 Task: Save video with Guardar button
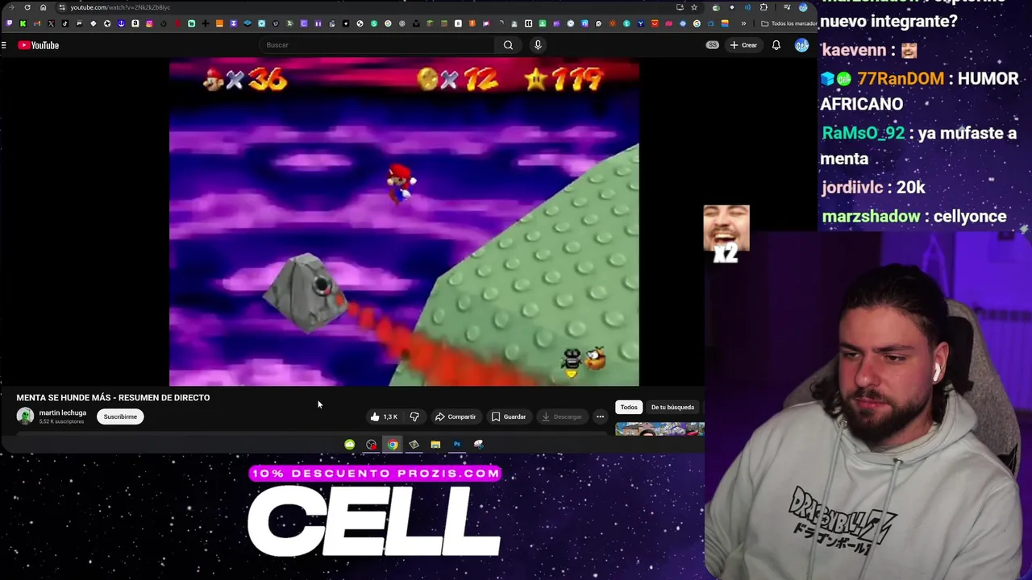click(x=509, y=416)
